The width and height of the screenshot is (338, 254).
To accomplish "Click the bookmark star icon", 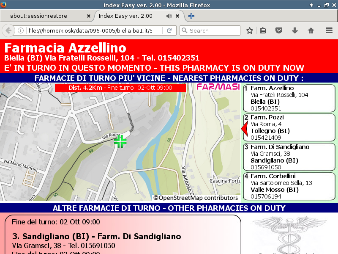I will click(x=250, y=30).
